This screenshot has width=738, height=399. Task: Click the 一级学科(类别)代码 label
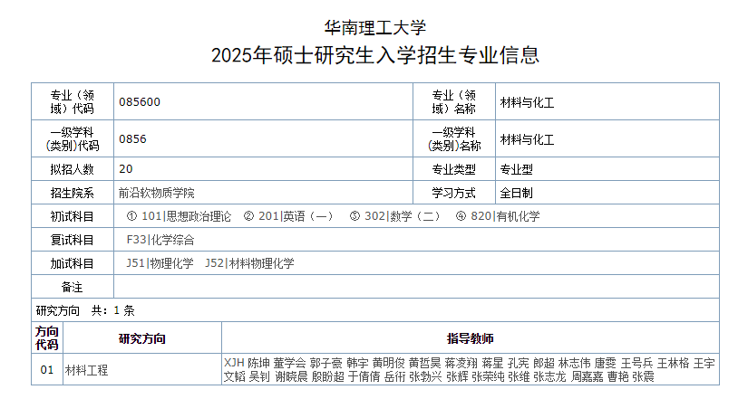[73, 139]
